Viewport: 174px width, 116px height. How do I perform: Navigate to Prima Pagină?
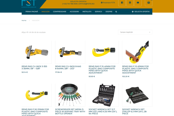point(32,12)
